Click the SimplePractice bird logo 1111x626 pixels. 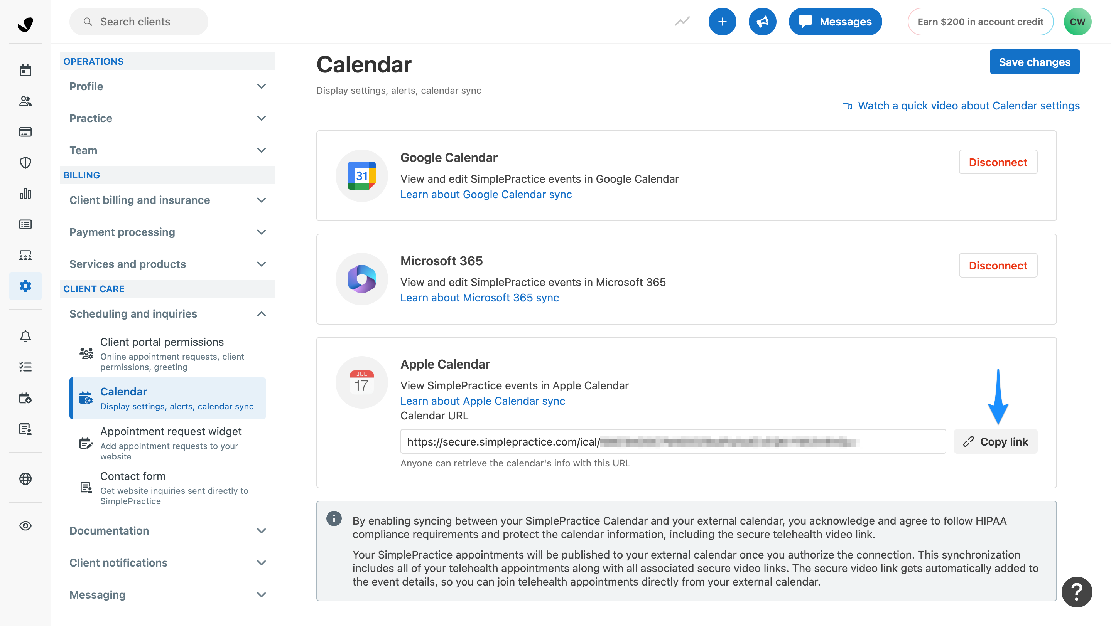coord(25,24)
